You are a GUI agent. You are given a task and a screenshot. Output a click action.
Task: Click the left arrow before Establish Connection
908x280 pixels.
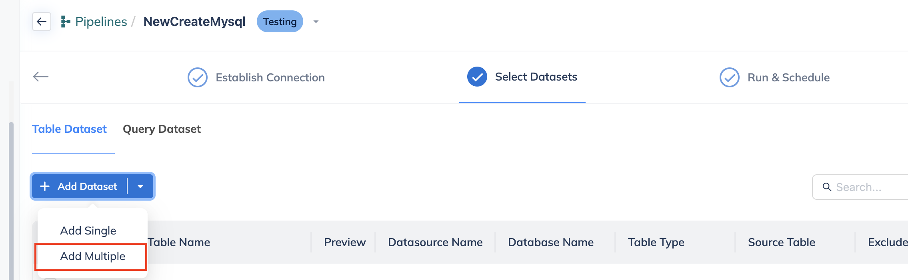(x=41, y=77)
